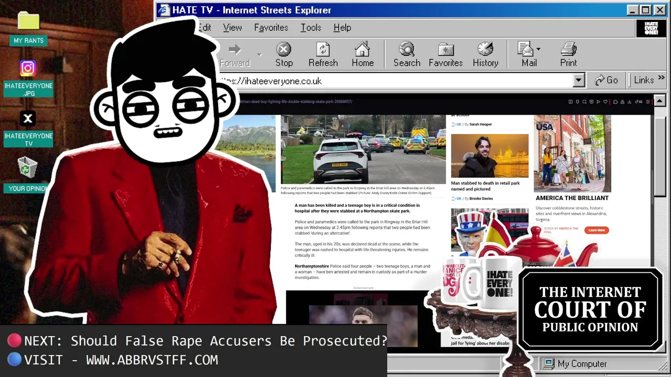Click the snapshot square icon in page toolbar
Viewport: 671px width, 377px height.
coord(585,102)
